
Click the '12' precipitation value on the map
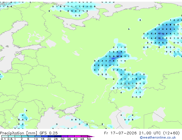click(x=163, y=34)
